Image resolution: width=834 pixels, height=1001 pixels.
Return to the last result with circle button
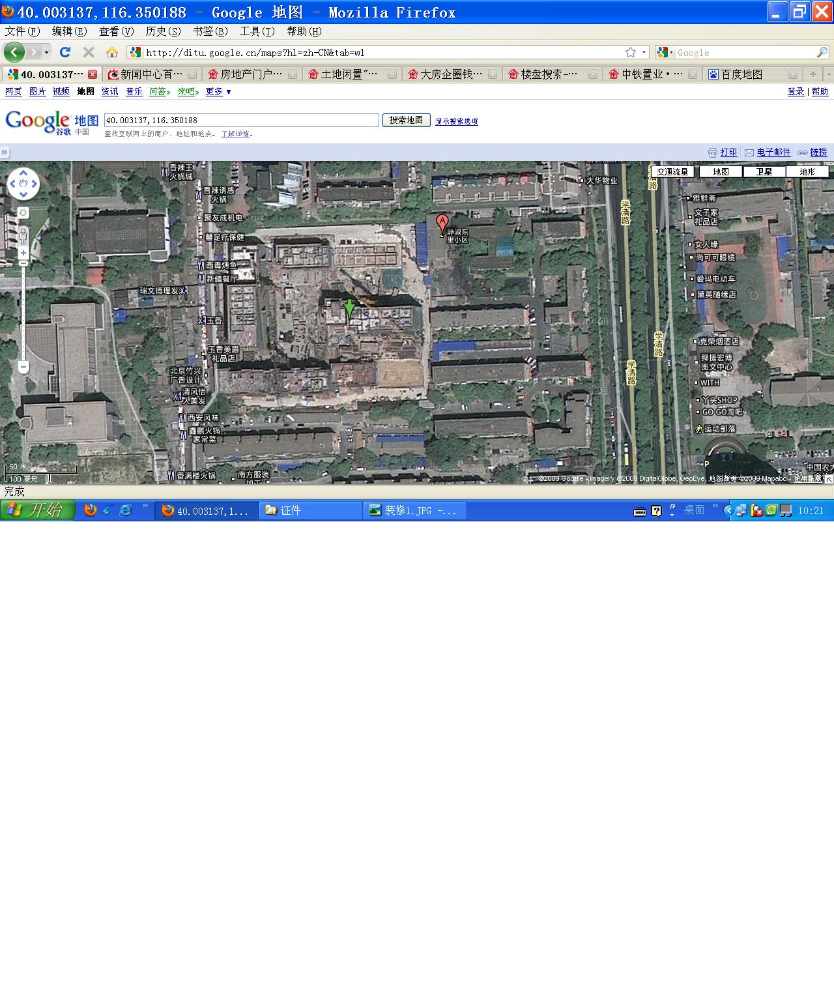click(x=23, y=213)
